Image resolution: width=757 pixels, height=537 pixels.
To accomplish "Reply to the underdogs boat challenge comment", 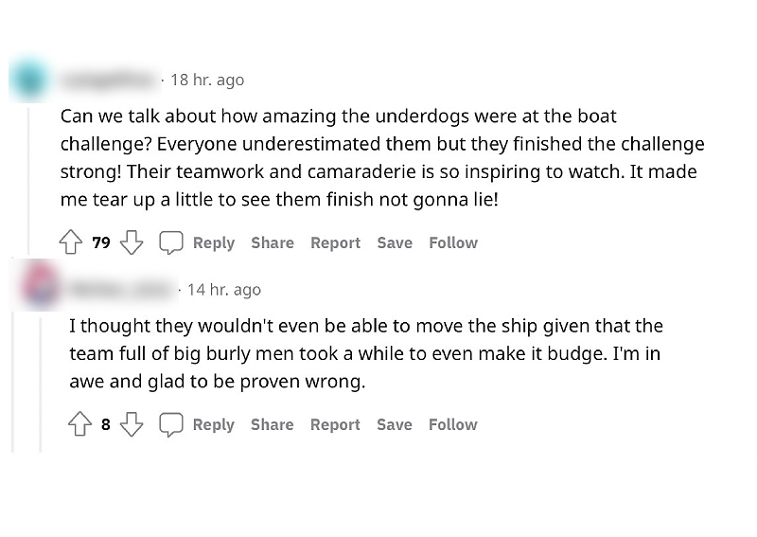I will pos(213,243).
